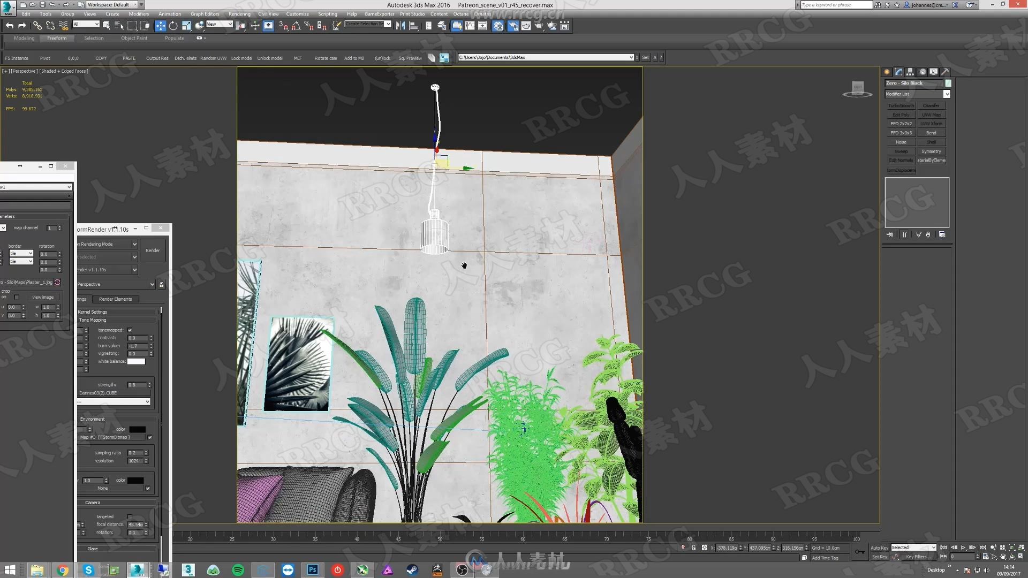The image size is (1028, 578).
Task: Click the Snapping toggle icon in toolbar
Action: (282, 26)
